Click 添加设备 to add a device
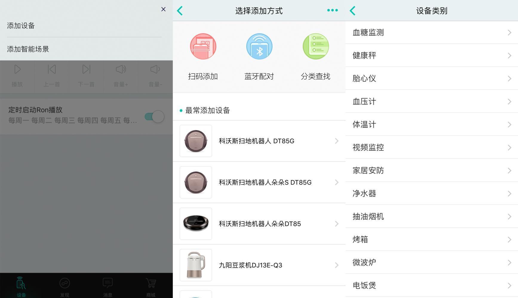518x298 pixels. (x=21, y=26)
